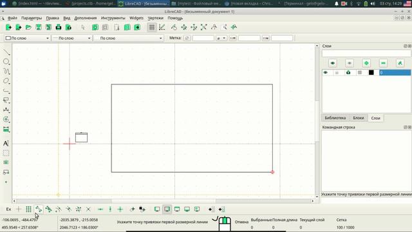The height and width of the screenshot is (232, 412).
Task: Click layer 0 black color swatch
Action: point(371,73)
